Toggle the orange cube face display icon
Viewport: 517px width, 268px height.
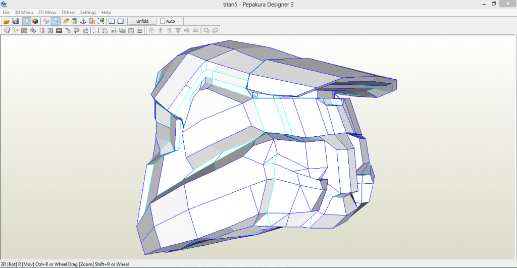pyautogui.click(x=46, y=21)
